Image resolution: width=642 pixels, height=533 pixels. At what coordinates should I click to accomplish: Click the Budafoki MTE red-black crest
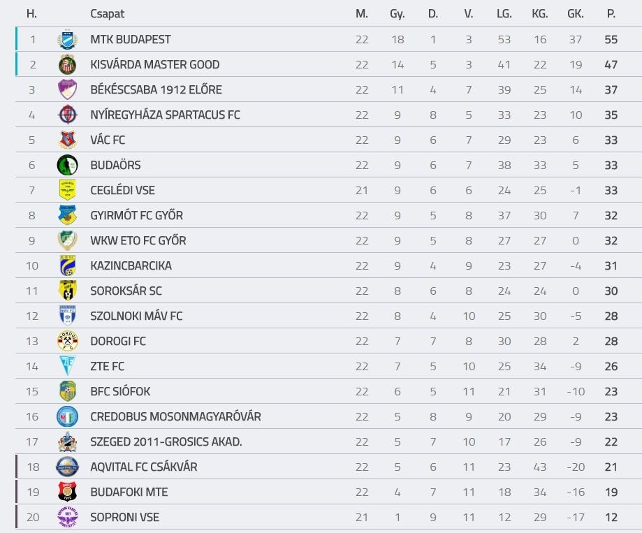[x=67, y=492]
